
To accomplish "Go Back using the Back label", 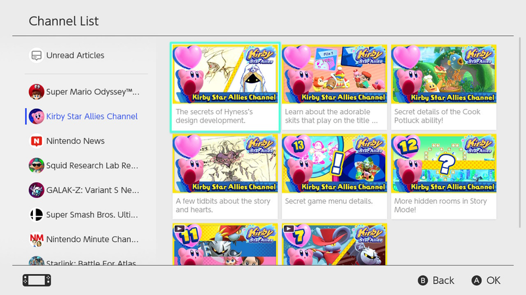I will click(443, 281).
